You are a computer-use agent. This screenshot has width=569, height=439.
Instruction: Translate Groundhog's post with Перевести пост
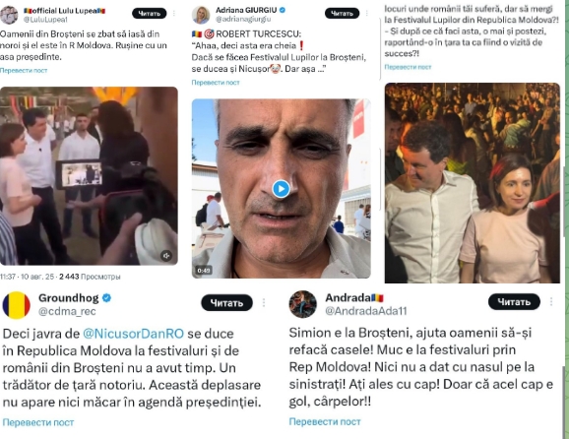[x=38, y=422]
